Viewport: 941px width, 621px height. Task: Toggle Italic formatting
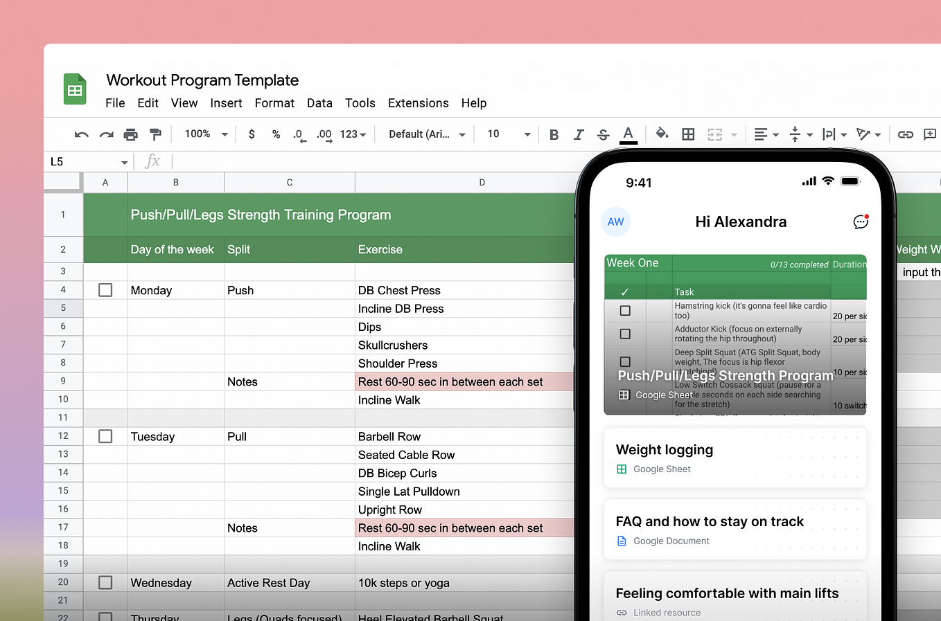point(579,134)
